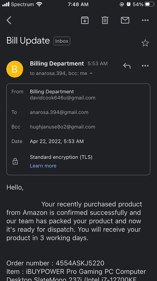Tap the battery indicator in status bar

(x=150, y=4)
